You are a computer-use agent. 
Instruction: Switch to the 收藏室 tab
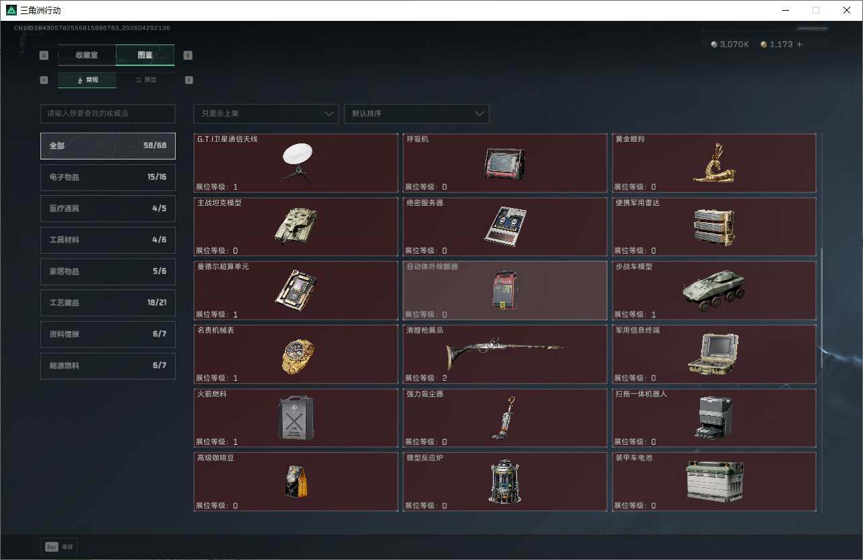click(86, 55)
